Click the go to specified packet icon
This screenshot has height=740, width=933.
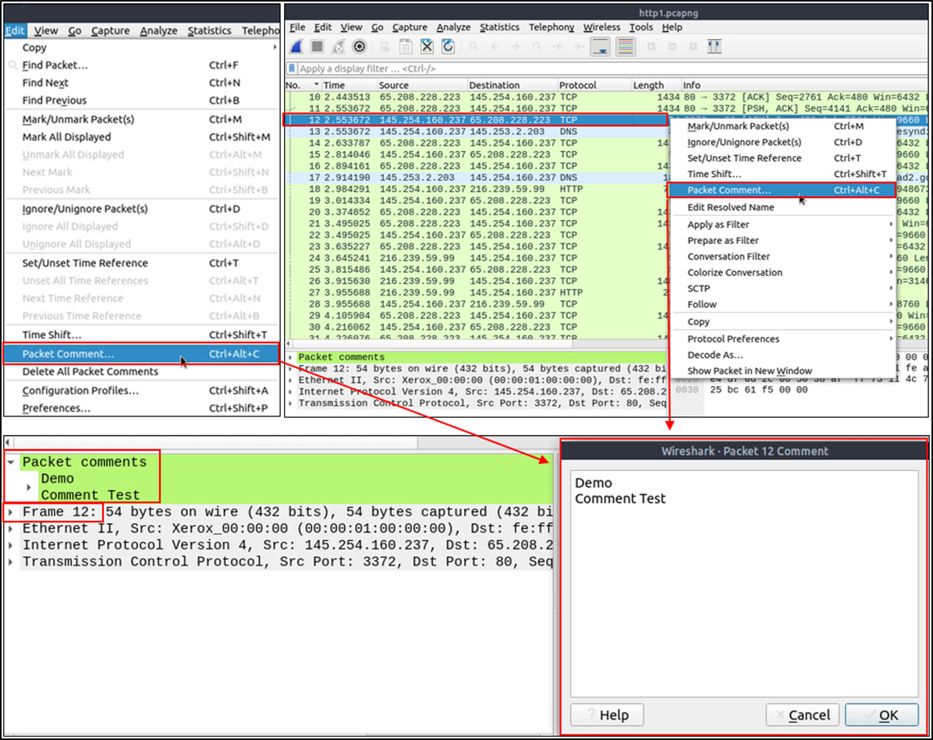(537, 47)
